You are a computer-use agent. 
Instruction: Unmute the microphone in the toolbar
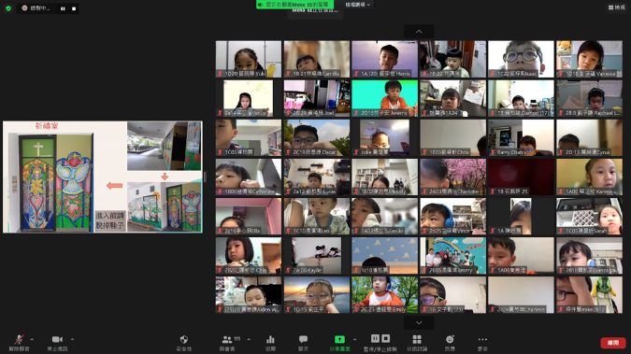click(x=19, y=343)
